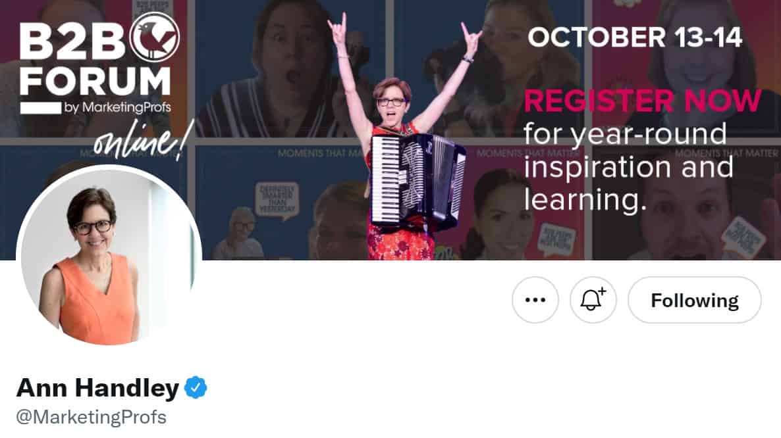Open the three-dot more options menu
Screen dimensions: 781x438
(x=535, y=300)
